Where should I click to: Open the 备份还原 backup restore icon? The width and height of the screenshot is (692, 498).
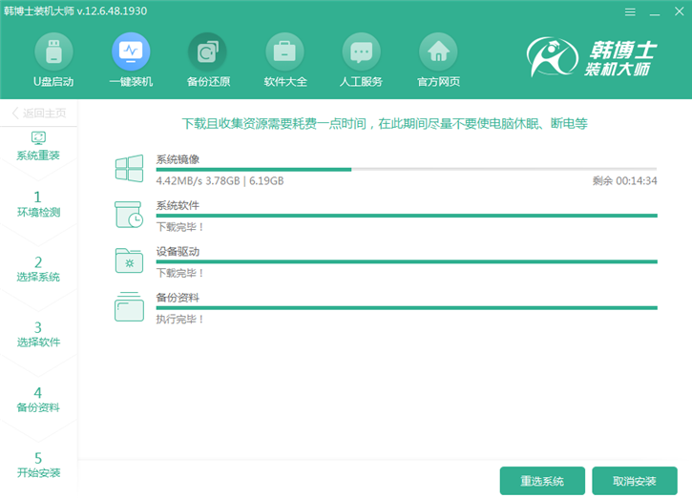[x=207, y=51]
